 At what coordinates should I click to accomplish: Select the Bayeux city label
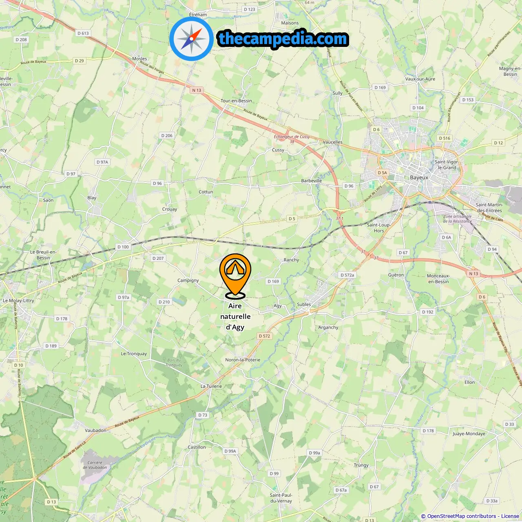419,177
